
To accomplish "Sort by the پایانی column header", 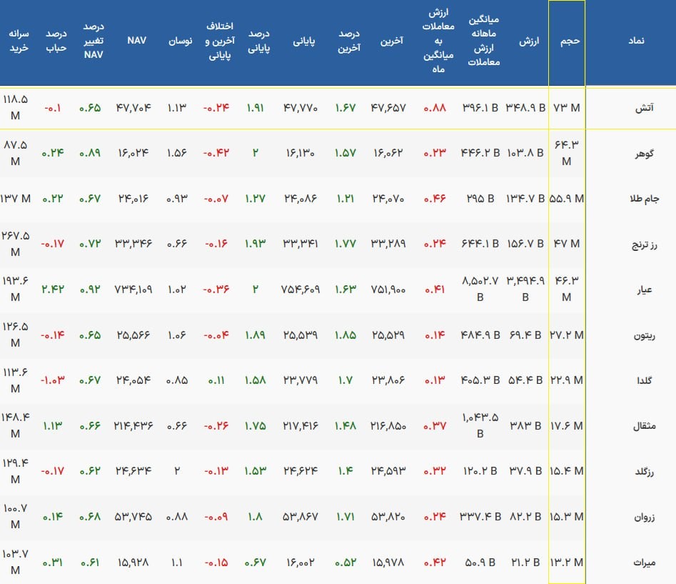I will coord(304,41).
